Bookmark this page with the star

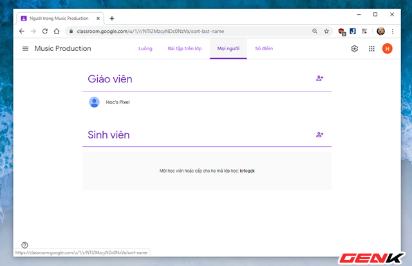pyautogui.click(x=326, y=32)
